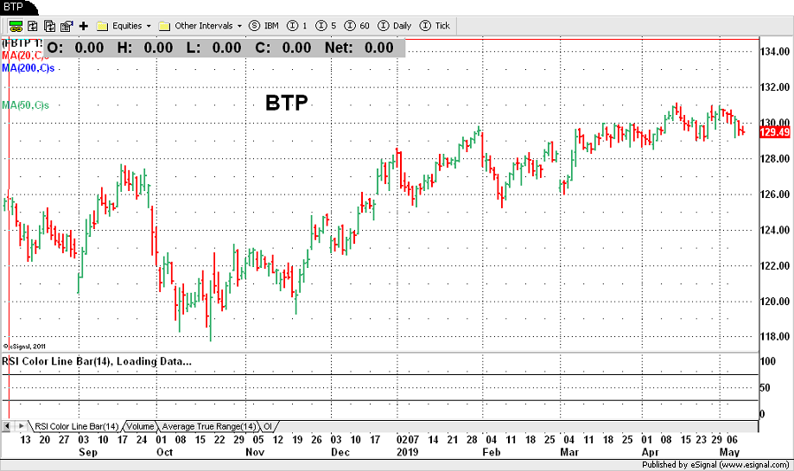The width and height of the screenshot is (794, 471).
Task: Click the 2019 year label on time axis
Action: (x=407, y=452)
